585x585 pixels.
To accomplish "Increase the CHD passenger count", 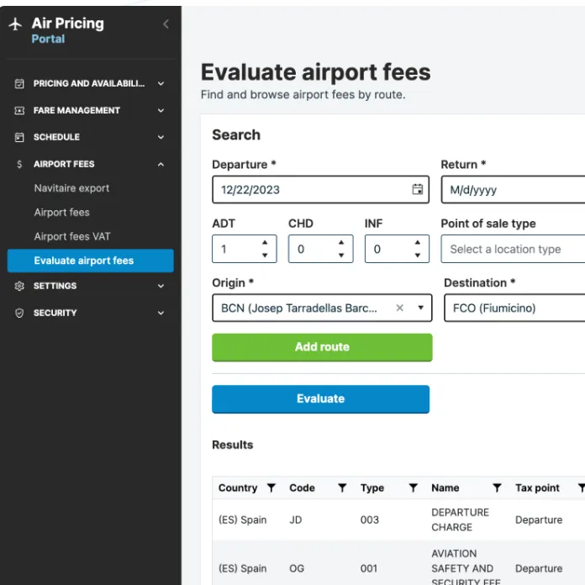I will (x=341, y=243).
